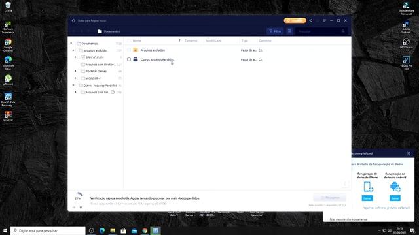Open Microsoft Edge from the taskbar
Viewport: 419px width, 235px height.
pos(102,230)
